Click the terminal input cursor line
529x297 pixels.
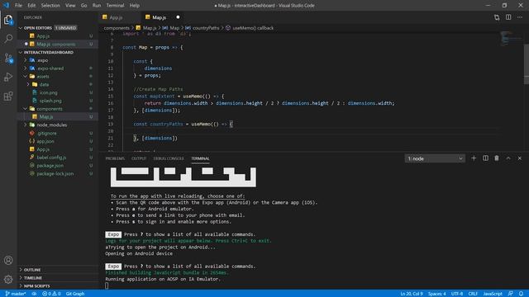(x=107, y=285)
